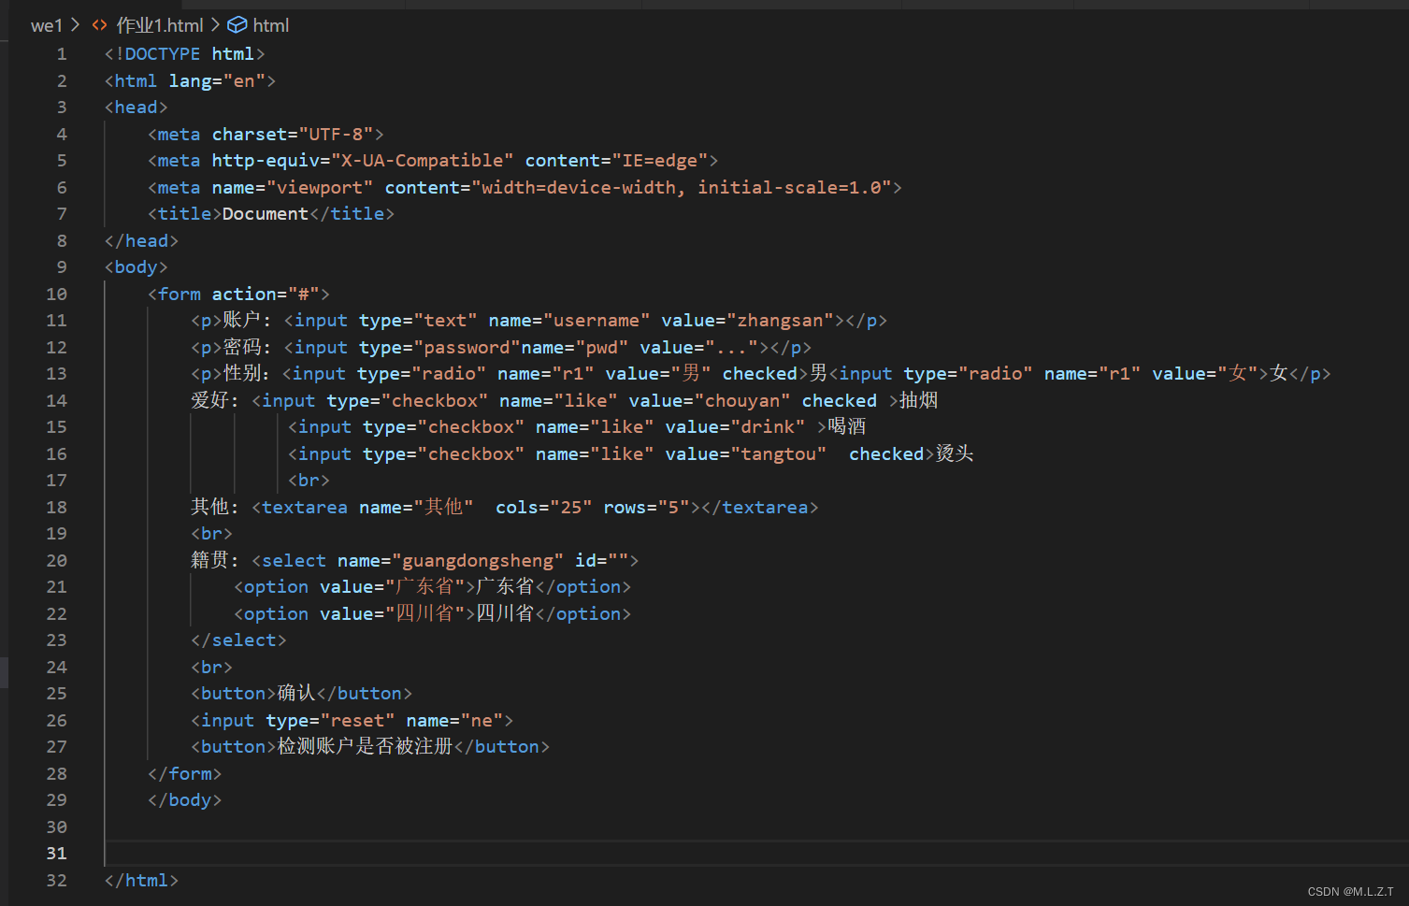Expand the chevron after '作业1.html' breadcrumb
Image resolution: width=1409 pixels, height=906 pixels.
click(x=215, y=25)
